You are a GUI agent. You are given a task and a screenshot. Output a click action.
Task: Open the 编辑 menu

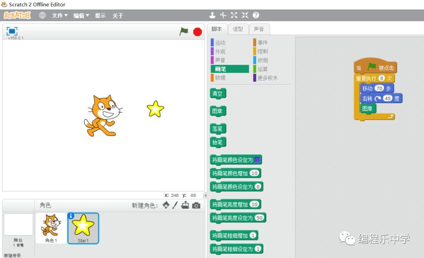pyautogui.click(x=81, y=15)
